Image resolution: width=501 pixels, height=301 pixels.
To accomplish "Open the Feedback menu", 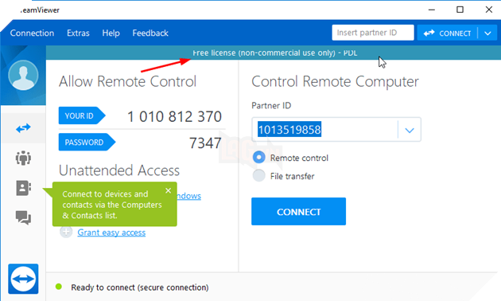I will click(x=150, y=33).
